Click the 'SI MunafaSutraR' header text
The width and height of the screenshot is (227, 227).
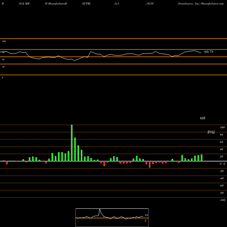point(56,4)
